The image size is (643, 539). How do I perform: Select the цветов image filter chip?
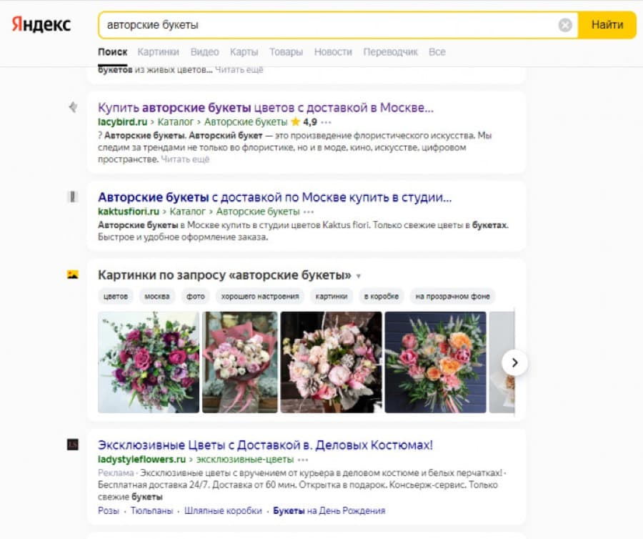[115, 296]
